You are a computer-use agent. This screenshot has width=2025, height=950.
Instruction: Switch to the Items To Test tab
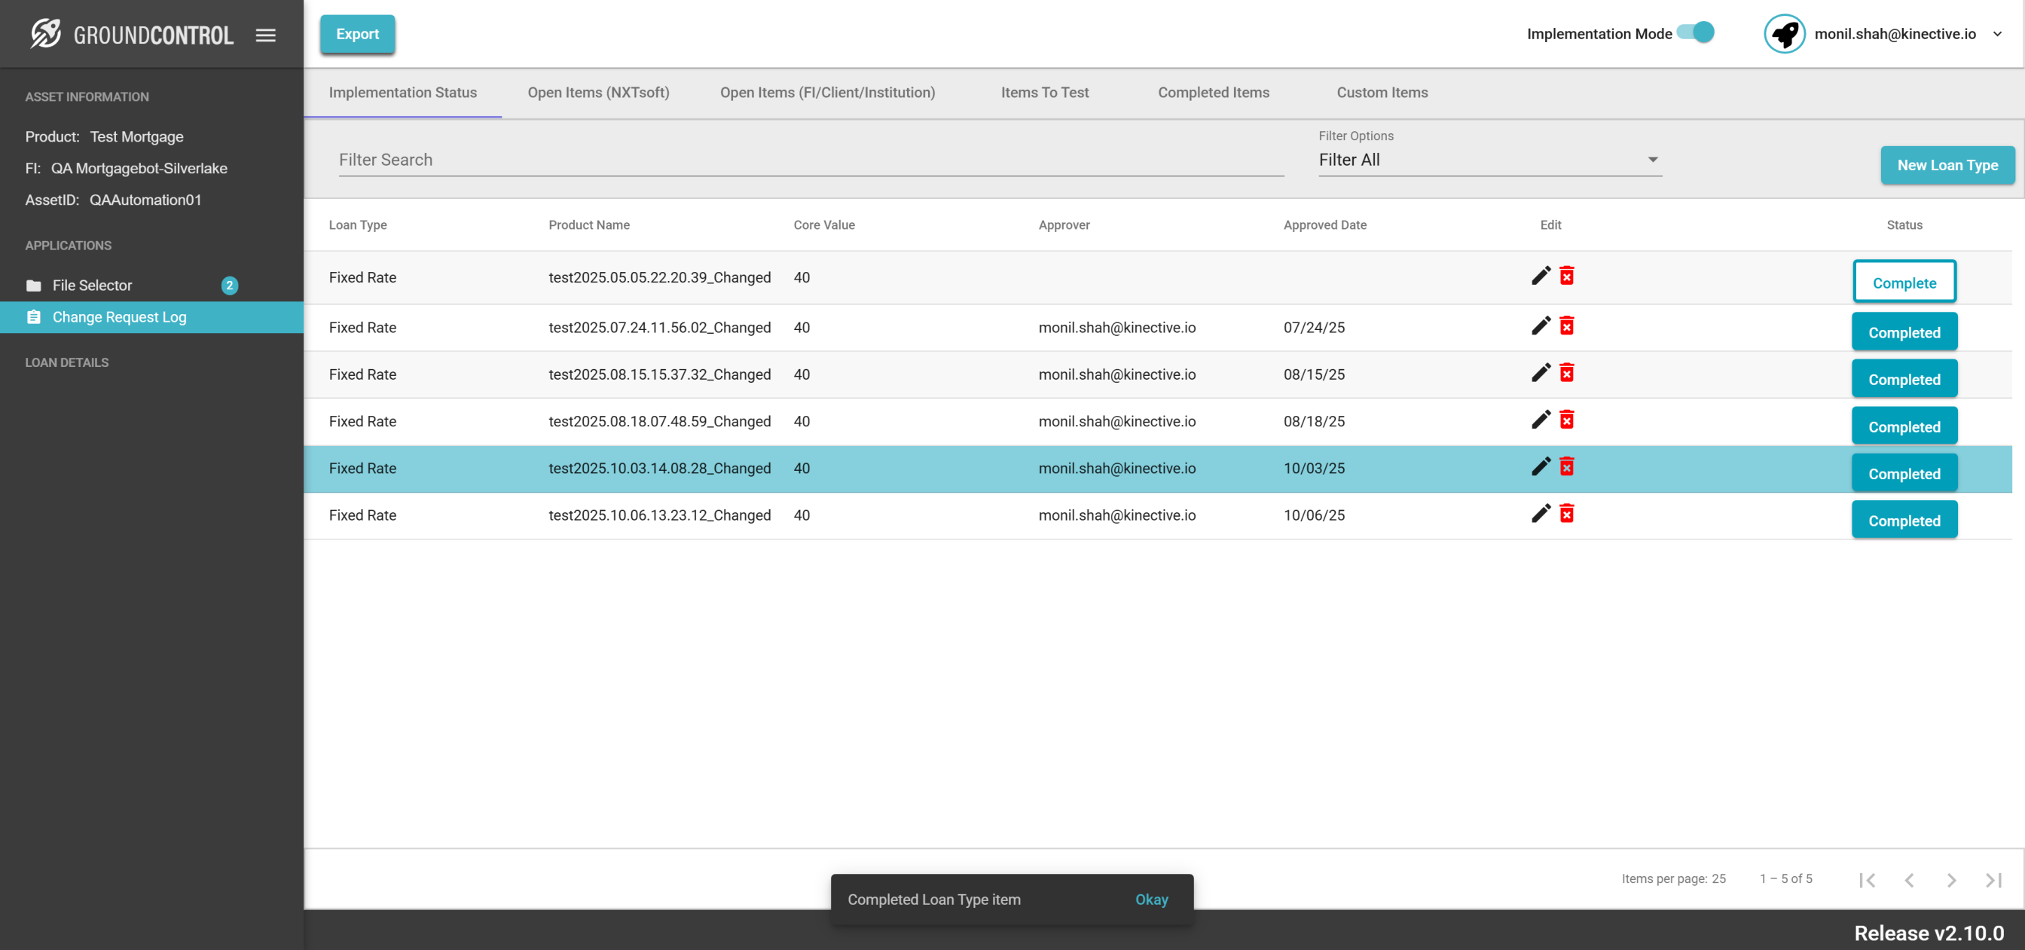pos(1044,93)
